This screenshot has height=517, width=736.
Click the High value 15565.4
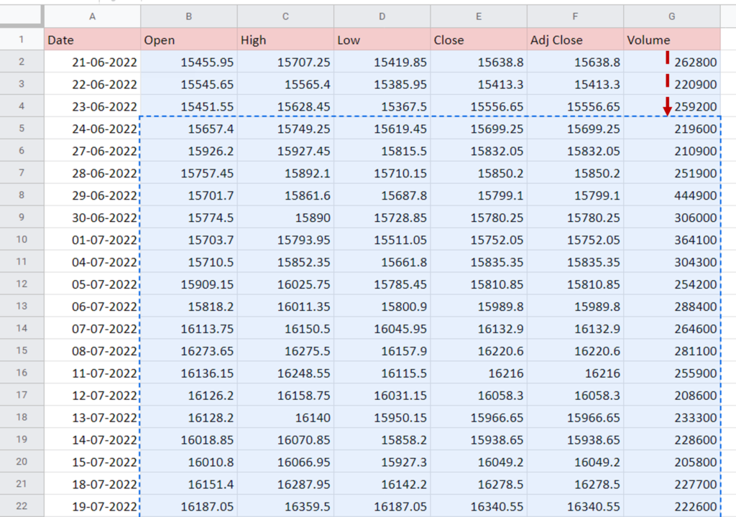[x=285, y=84]
